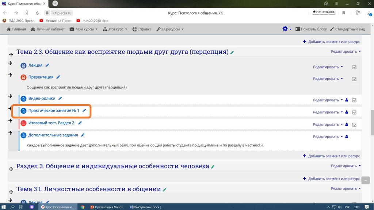Toggle completion checkbox for Видео-ролики

click(x=354, y=100)
